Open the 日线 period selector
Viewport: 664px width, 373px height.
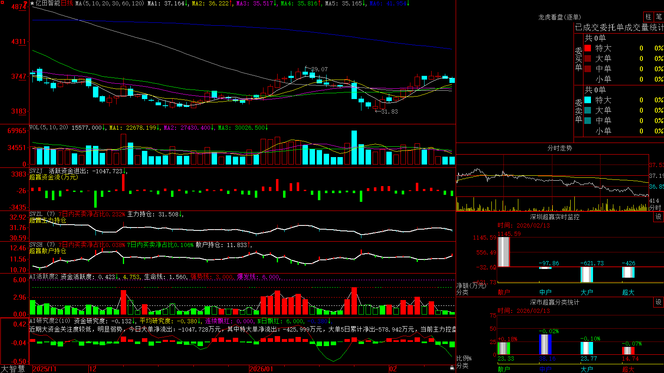point(67,3)
